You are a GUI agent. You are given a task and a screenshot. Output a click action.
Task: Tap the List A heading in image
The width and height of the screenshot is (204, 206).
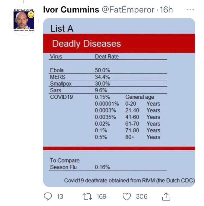[x=62, y=29]
